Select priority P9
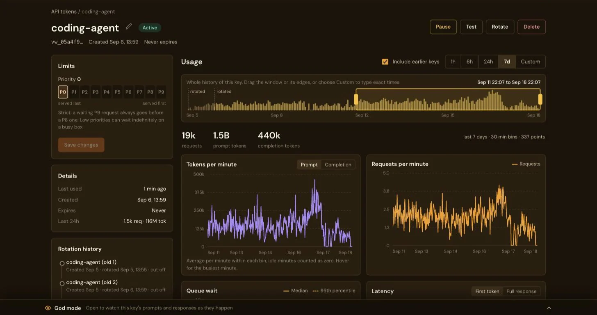Image resolution: width=597 pixels, height=315 pixels. click(161, 92)
